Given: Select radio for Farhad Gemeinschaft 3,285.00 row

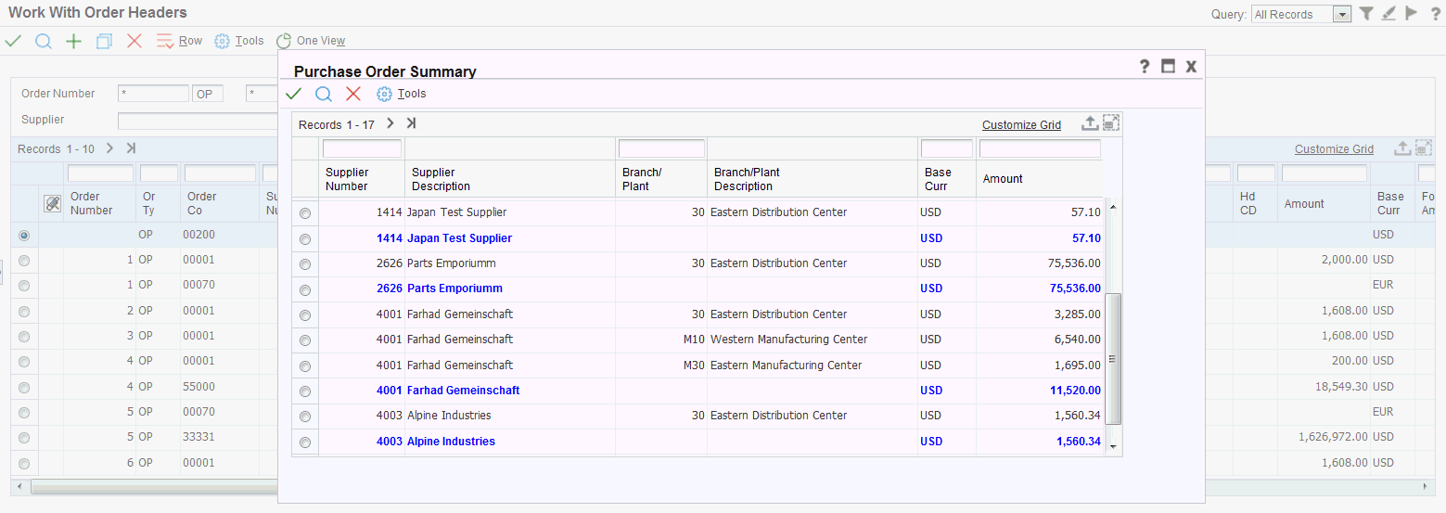Looking at the screenshot, I should (305, 315).
